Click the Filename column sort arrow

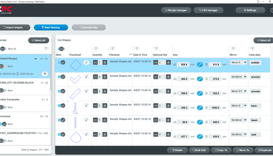point(130,55)
